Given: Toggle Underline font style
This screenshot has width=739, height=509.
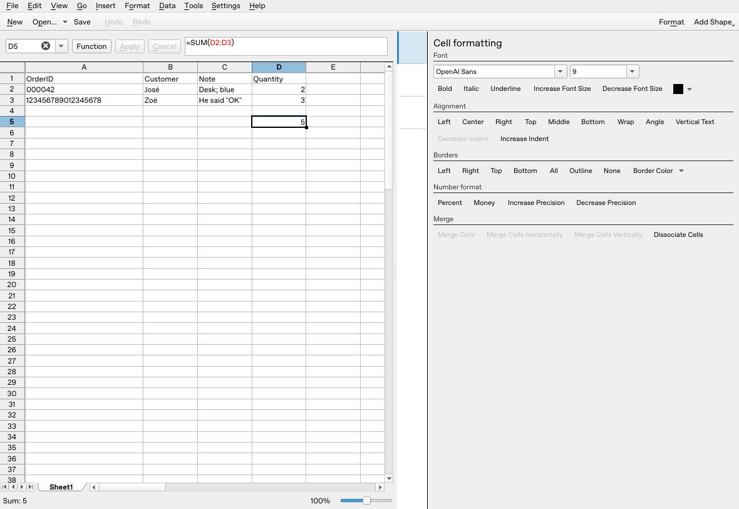Looking at the screenshot, I should (505, 88).
